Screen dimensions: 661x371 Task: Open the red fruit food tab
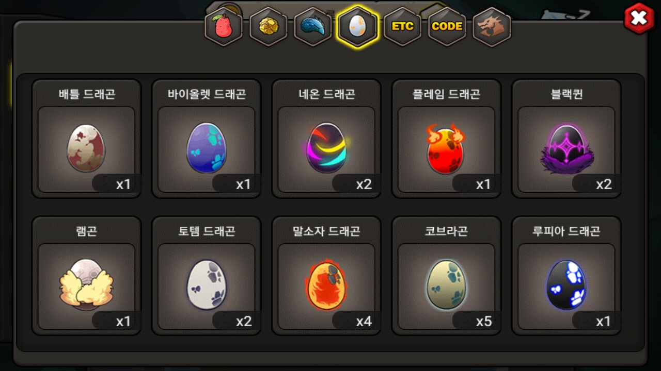224,27
